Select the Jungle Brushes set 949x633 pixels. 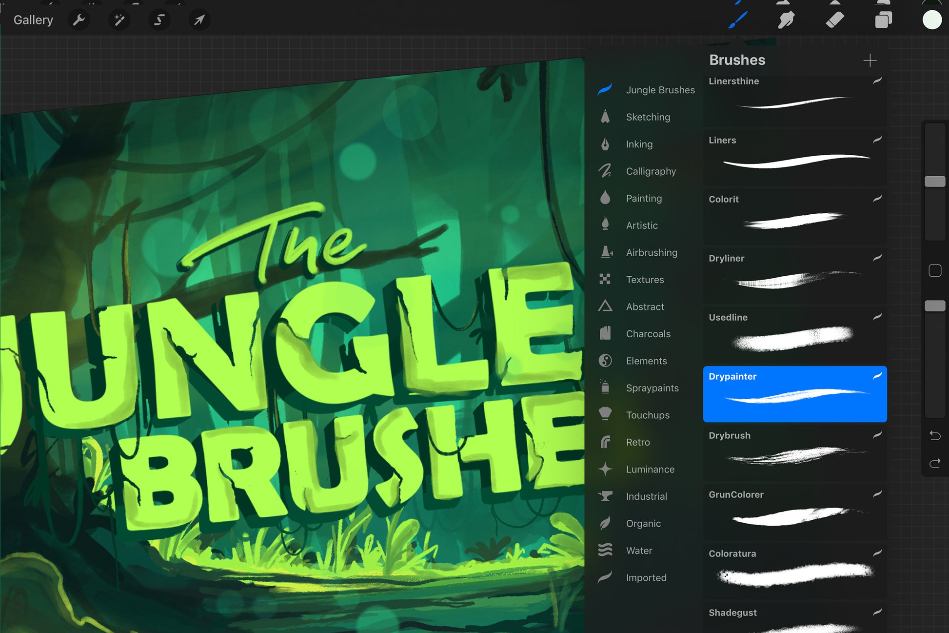point(660,90)
